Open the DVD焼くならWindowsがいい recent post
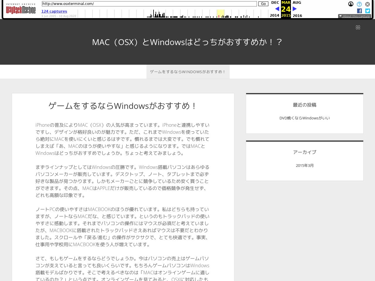This screenshot has height=281, width=375. (x=304, y=118)
